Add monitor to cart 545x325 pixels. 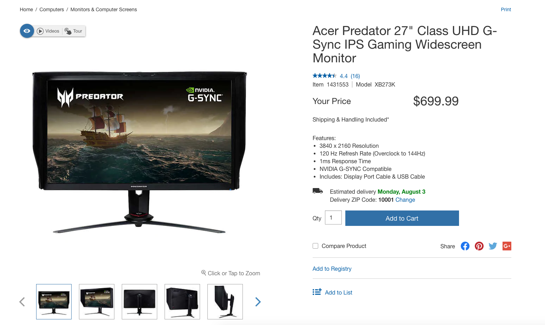click(x=402, y=218)
